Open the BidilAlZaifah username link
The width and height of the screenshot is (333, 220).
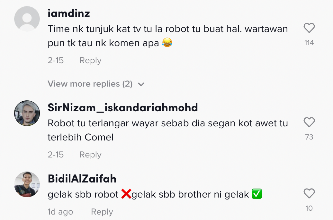pos(82,179)
